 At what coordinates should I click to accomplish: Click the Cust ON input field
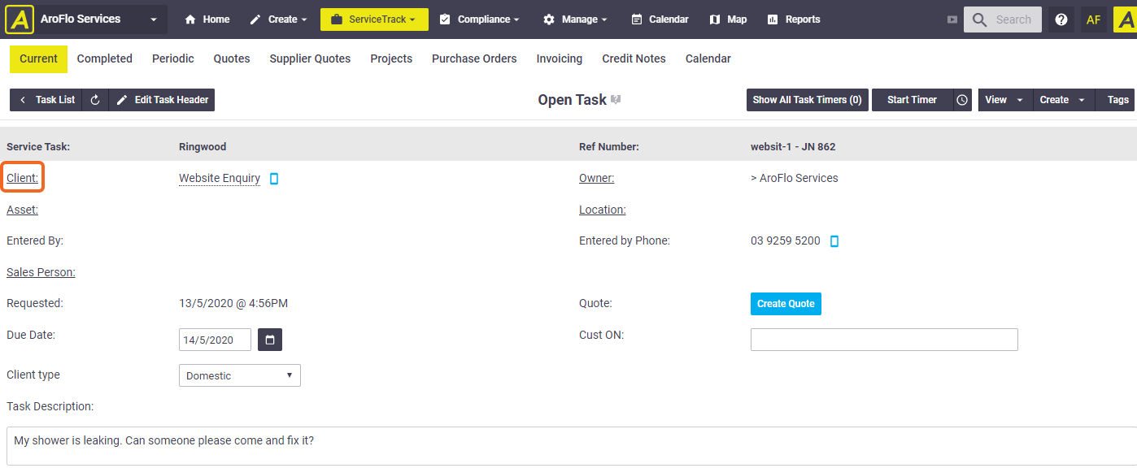884,340
